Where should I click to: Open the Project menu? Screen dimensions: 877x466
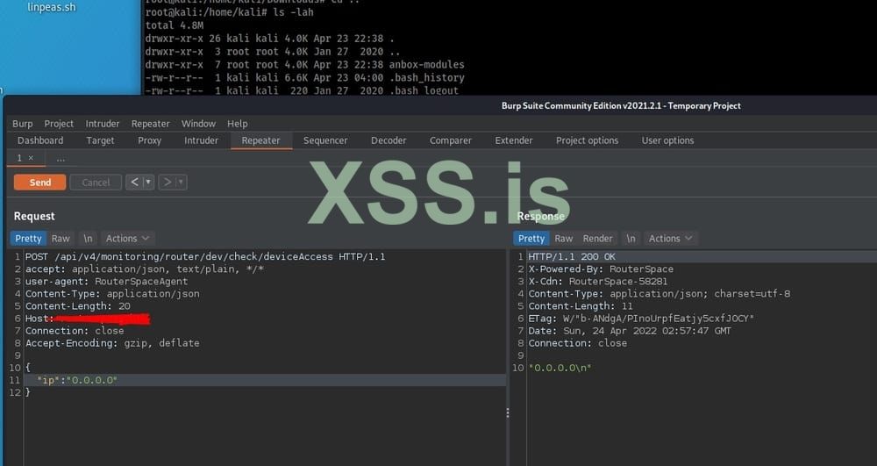[x=59, y=124]
